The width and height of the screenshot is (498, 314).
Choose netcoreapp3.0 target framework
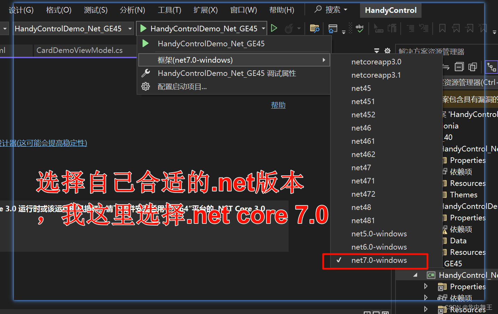tap(376, 62)
